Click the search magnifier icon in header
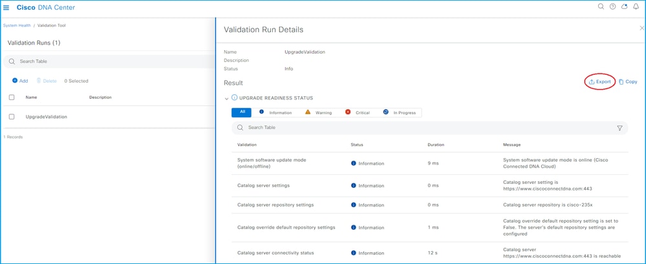 pyautogui.click(x=601, y=6)
